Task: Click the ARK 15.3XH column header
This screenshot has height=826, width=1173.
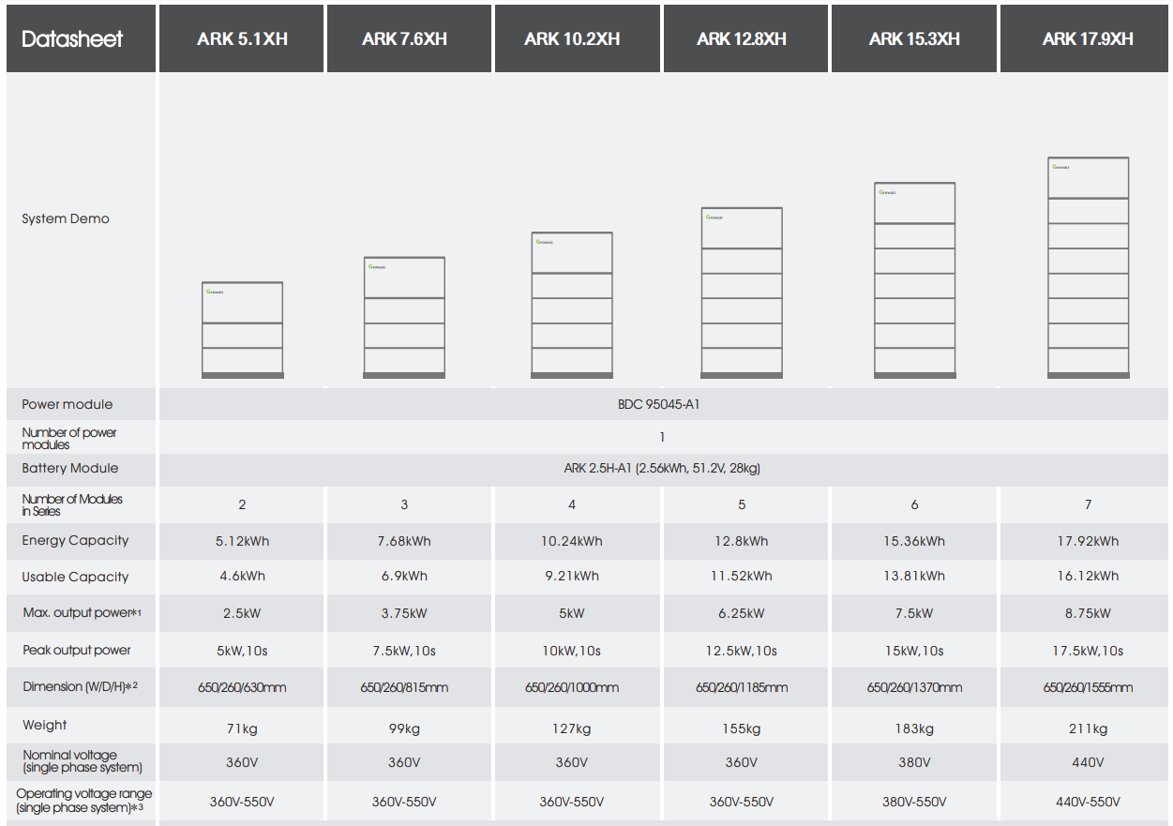Action: click(x=914, y=38)
